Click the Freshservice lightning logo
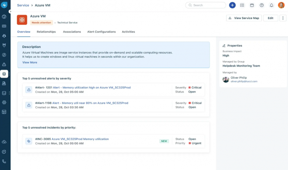The width and height of the screenshot is (288, 170). click(4, 5)
